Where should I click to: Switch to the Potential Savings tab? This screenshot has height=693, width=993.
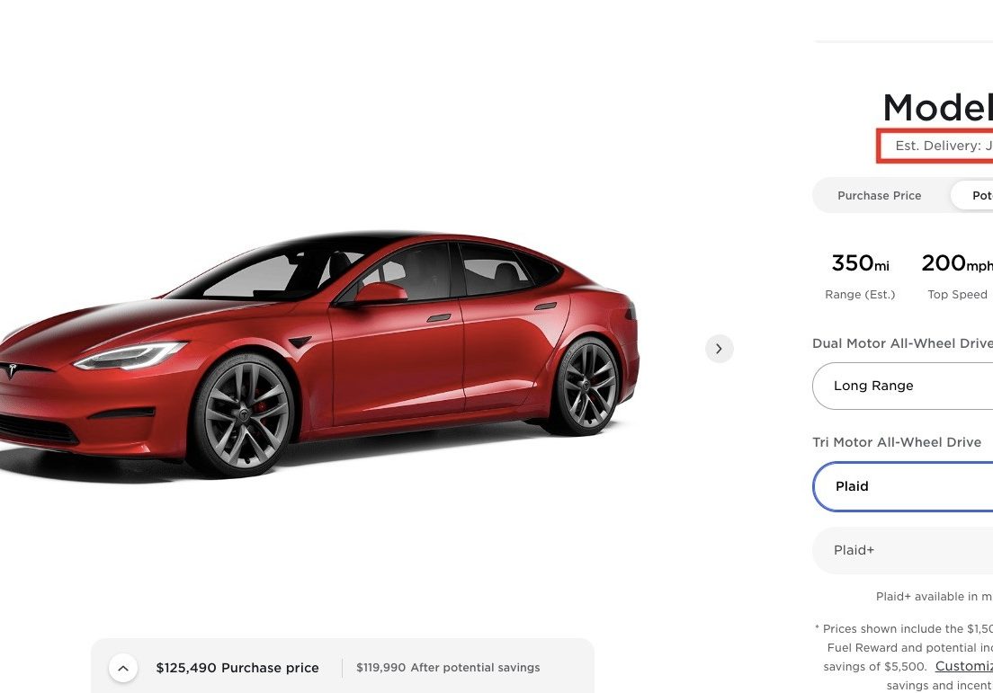972,196
